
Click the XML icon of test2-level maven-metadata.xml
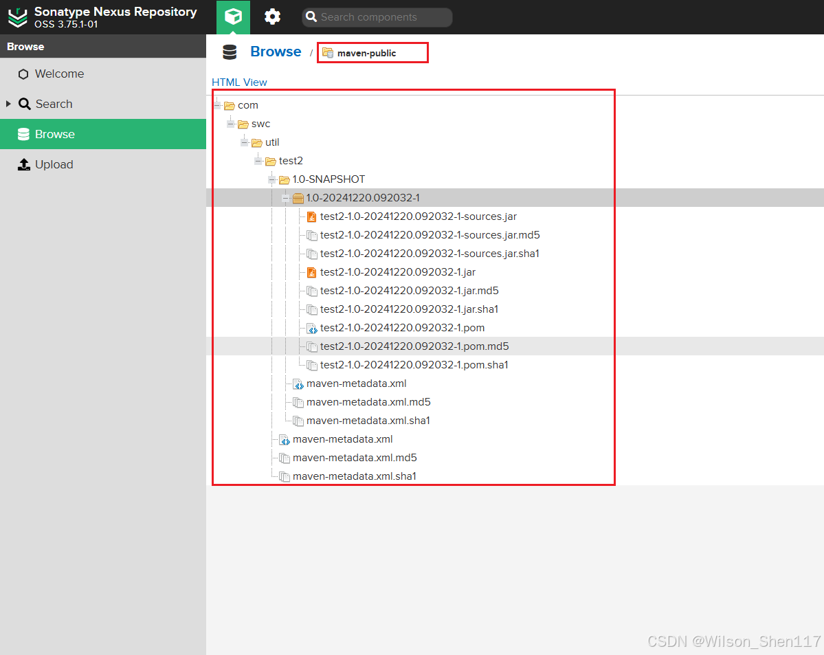pos(285,439)
